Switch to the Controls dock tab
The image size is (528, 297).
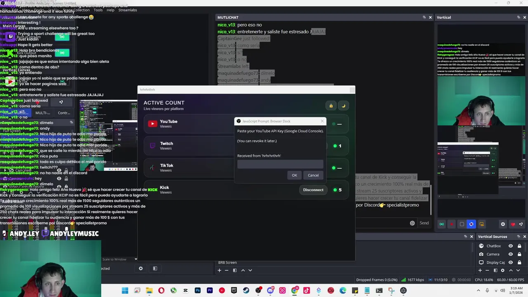tap(64, 113)
